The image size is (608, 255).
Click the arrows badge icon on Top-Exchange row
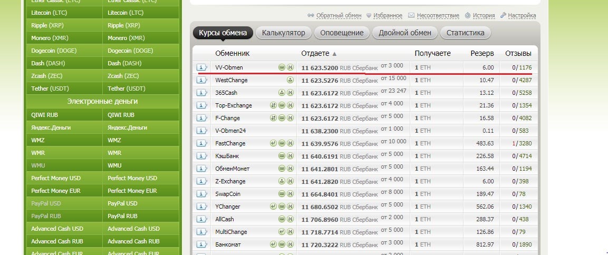tap(273, 105)
